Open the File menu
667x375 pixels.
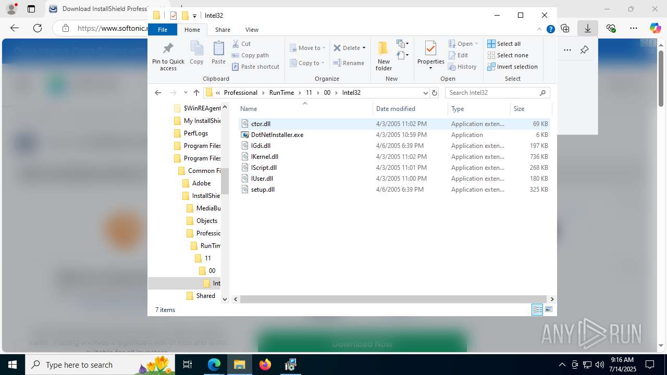[x=163, y=30]
